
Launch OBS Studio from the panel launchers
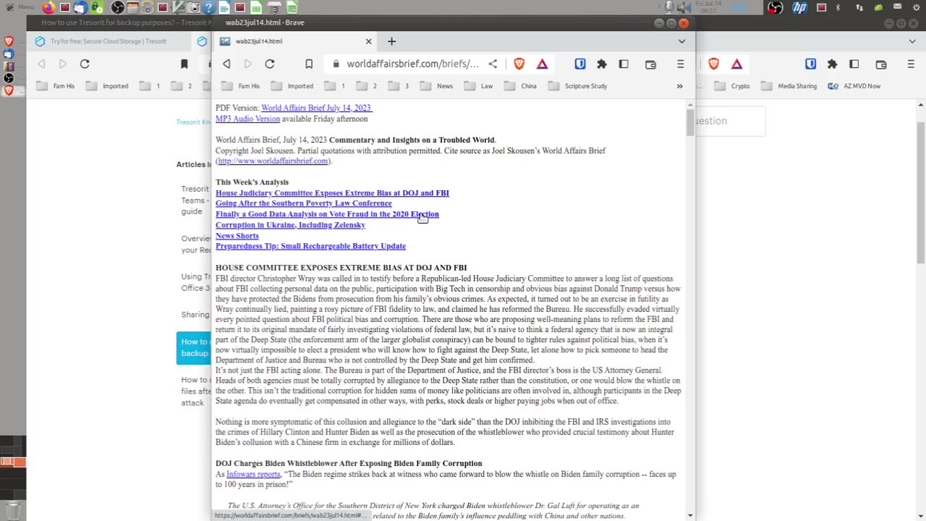tap(118, 8)
